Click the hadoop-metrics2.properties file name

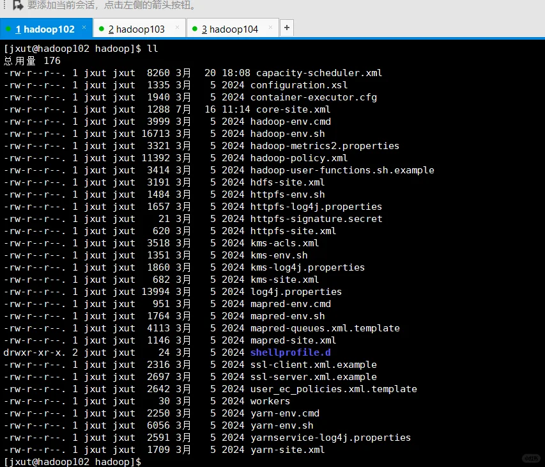pos(325,146)
